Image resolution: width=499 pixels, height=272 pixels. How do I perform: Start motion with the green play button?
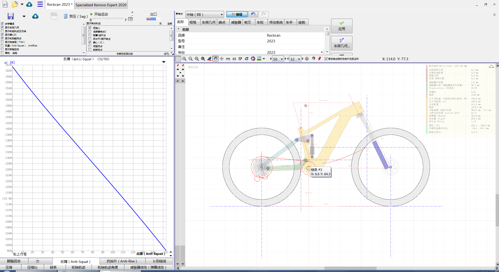pos(99,14)
